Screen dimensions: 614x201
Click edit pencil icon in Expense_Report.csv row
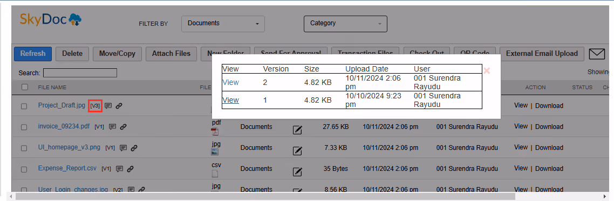click(x=297, y=172)
